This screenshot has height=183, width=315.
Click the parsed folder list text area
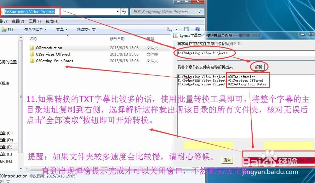(246, 106)
